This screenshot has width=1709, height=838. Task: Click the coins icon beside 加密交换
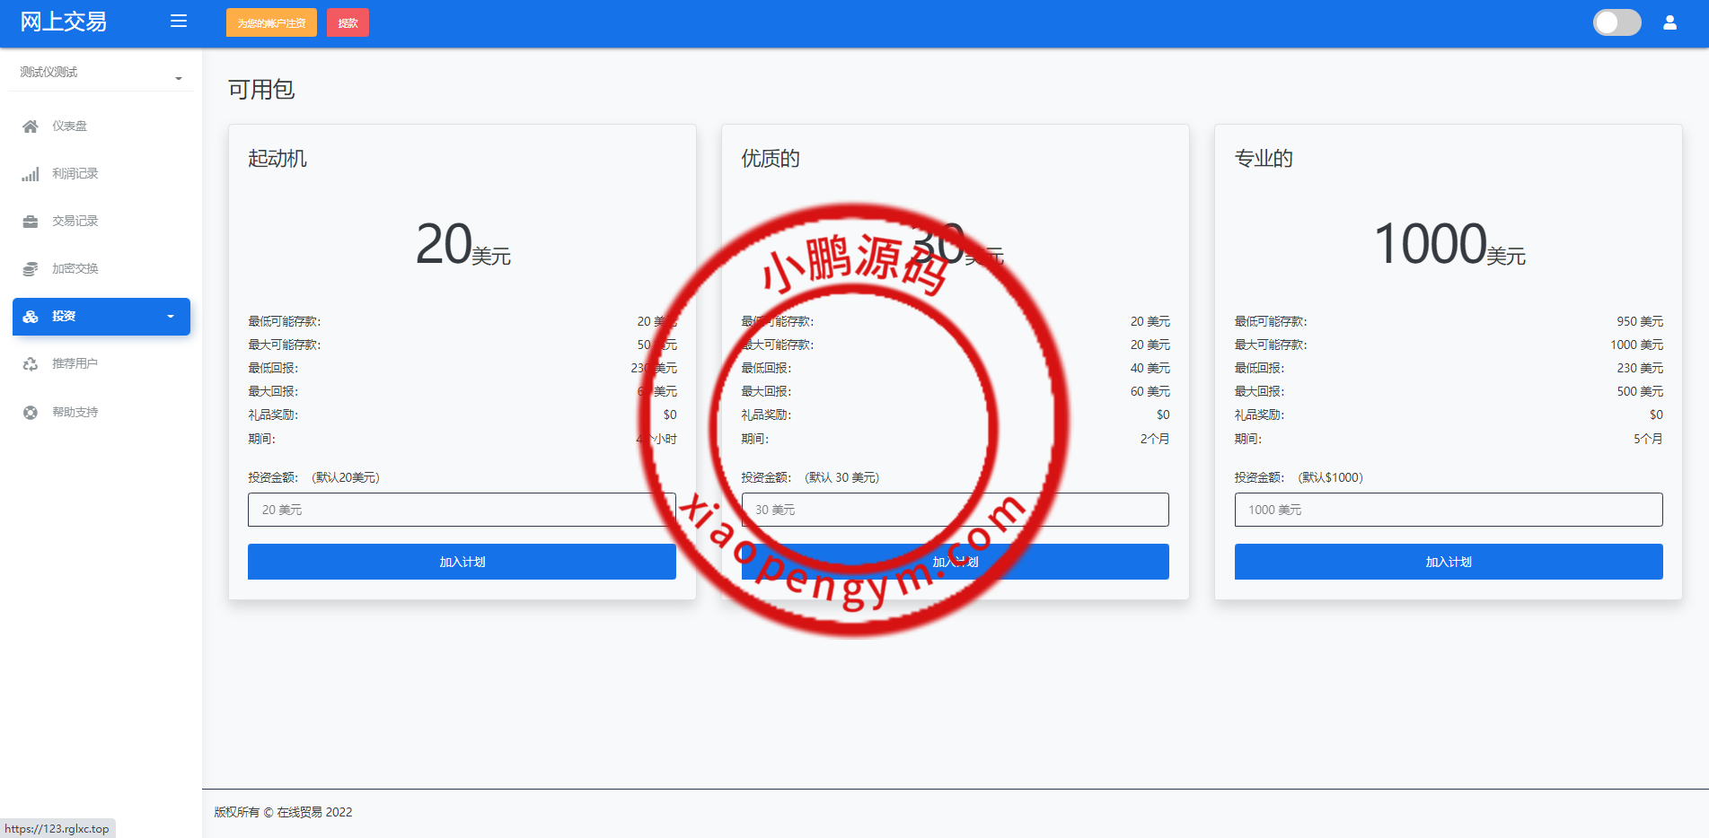(31, 269)
